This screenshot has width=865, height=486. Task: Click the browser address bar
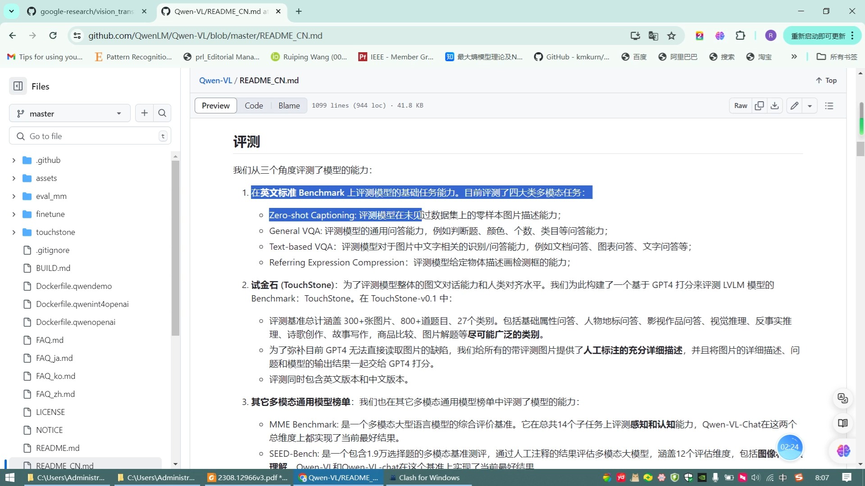pos(351,36)
